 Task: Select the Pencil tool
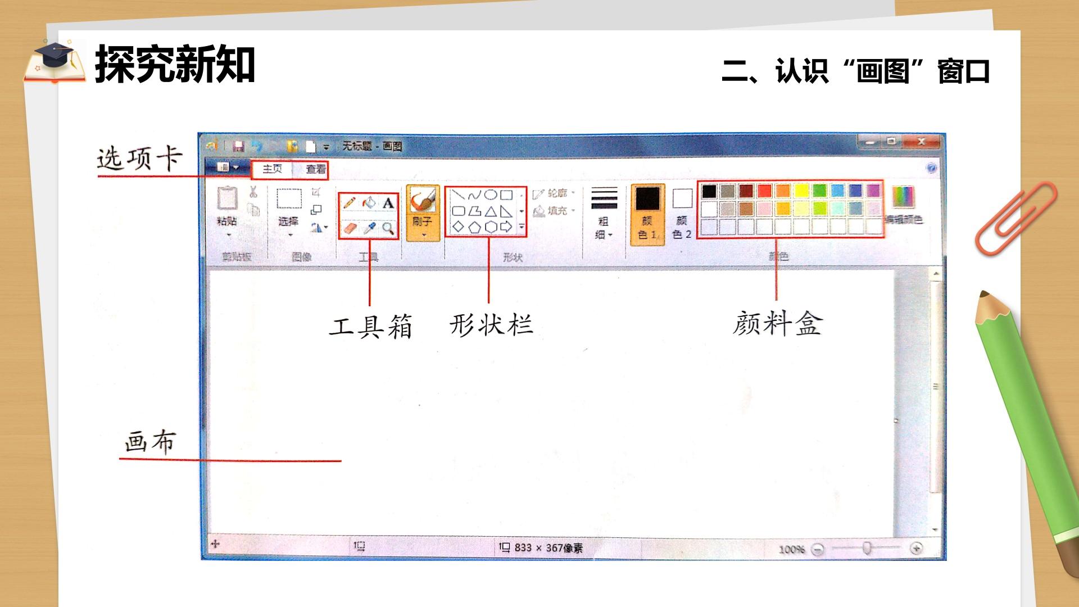[x=349, y=202]
